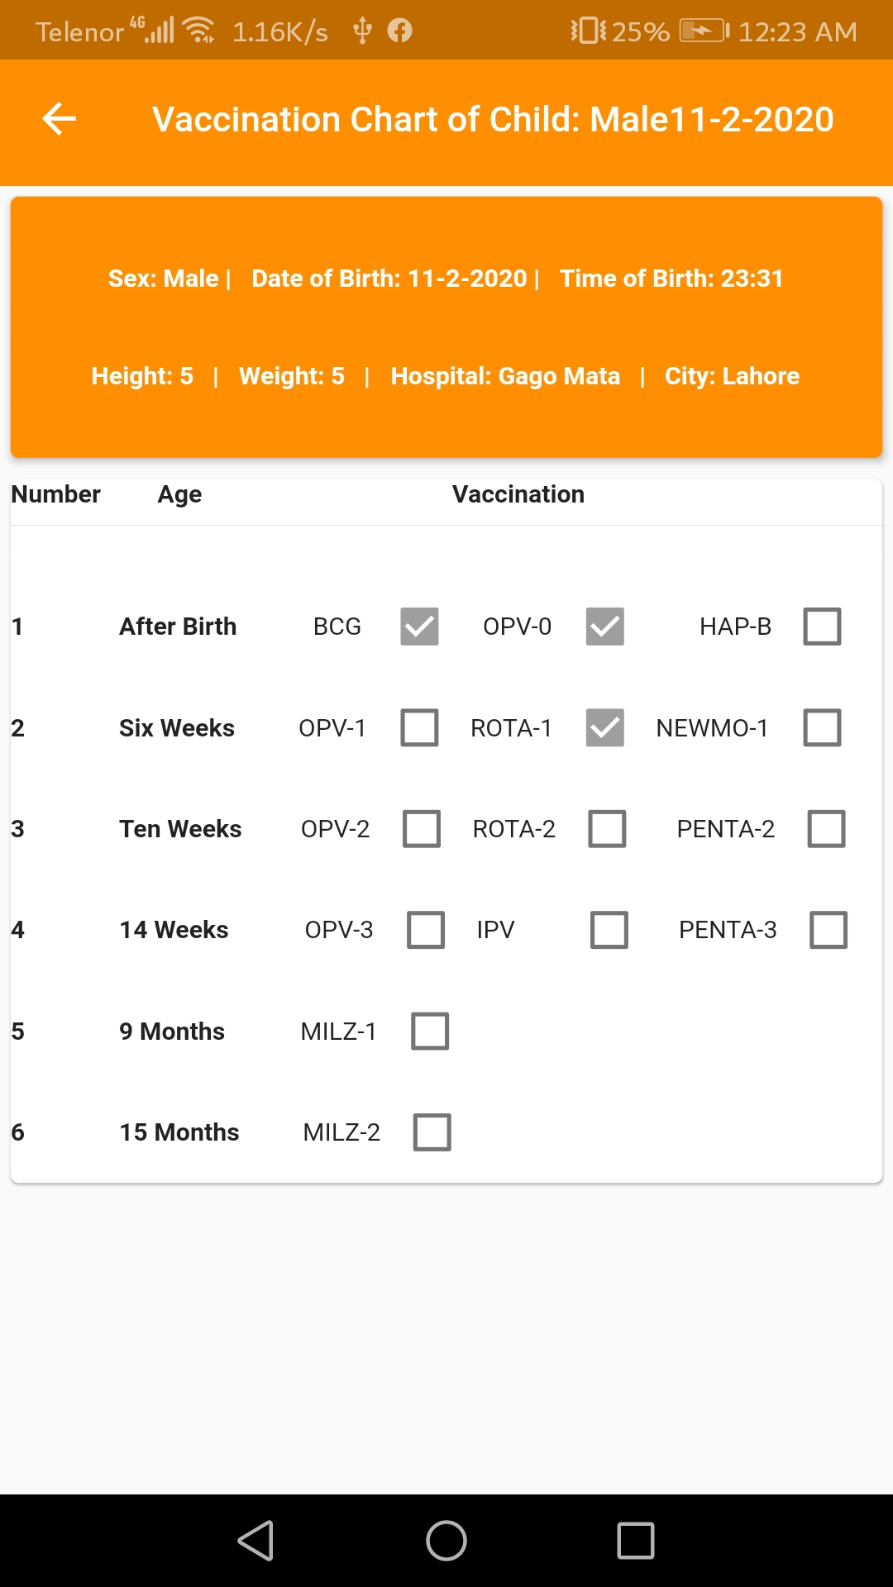Screen dimensions: 893x1587
Task: Tap the Hospital: Gago Mata info text
Action: [x=505, y=376]
